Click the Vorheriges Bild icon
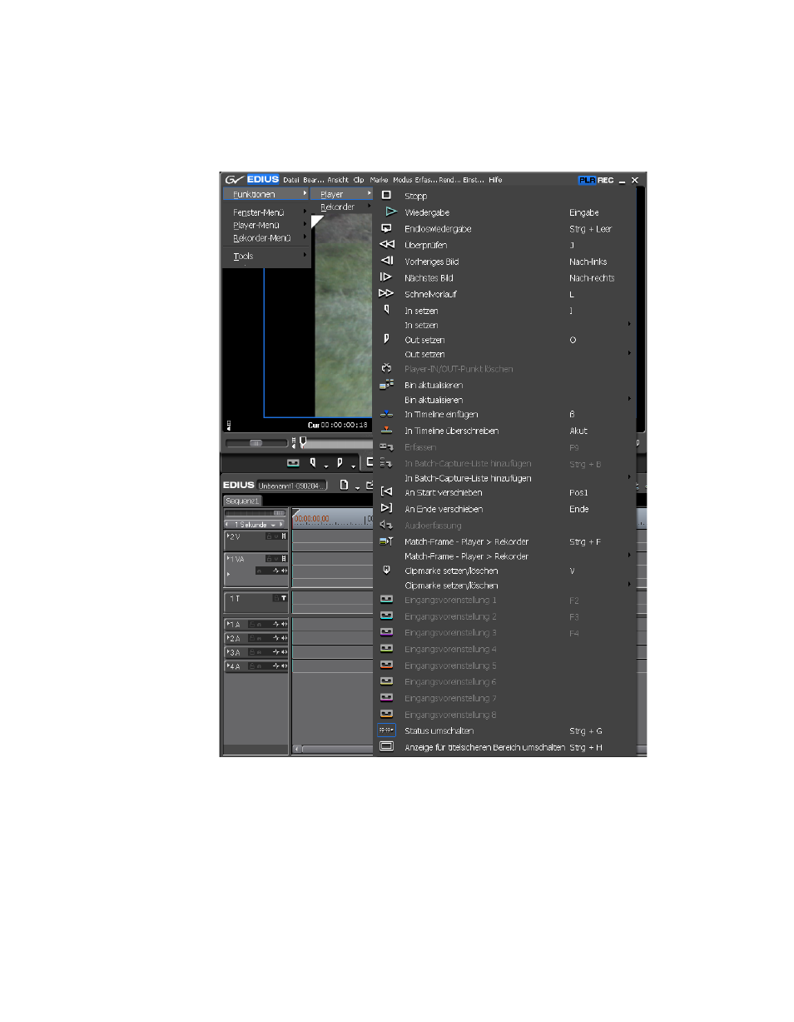The image size is (794, 1022). 386,262
